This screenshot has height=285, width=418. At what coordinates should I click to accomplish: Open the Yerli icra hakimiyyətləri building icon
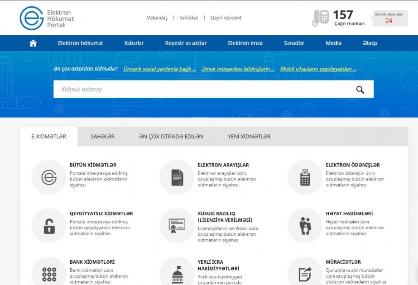(x=177, y=272)
